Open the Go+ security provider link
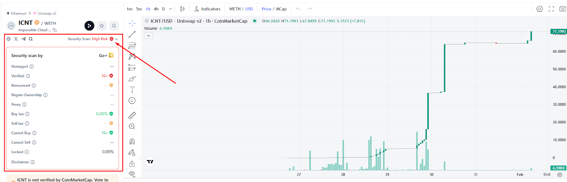This screenshot has width=567, height=182. [x=106, y=55]
